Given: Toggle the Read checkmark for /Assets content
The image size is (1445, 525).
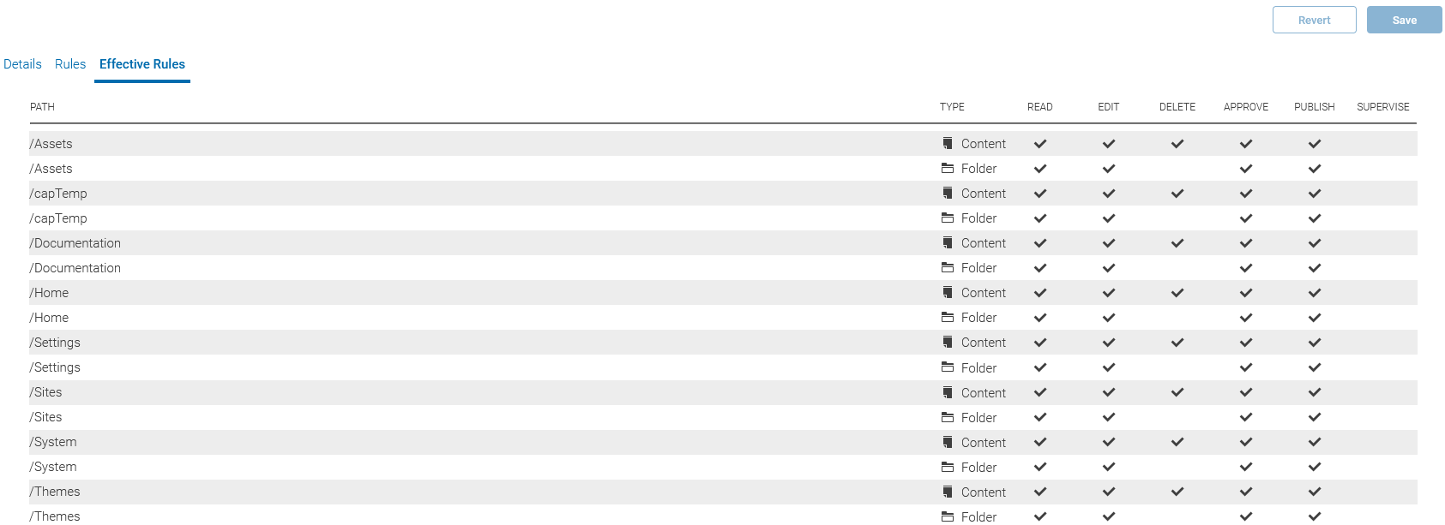Looking at the screenshot, I should pos(1040,144).
